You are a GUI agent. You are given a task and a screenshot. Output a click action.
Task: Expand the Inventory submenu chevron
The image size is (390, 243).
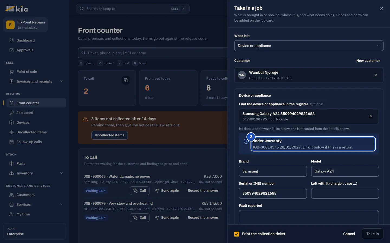[61, 173]
